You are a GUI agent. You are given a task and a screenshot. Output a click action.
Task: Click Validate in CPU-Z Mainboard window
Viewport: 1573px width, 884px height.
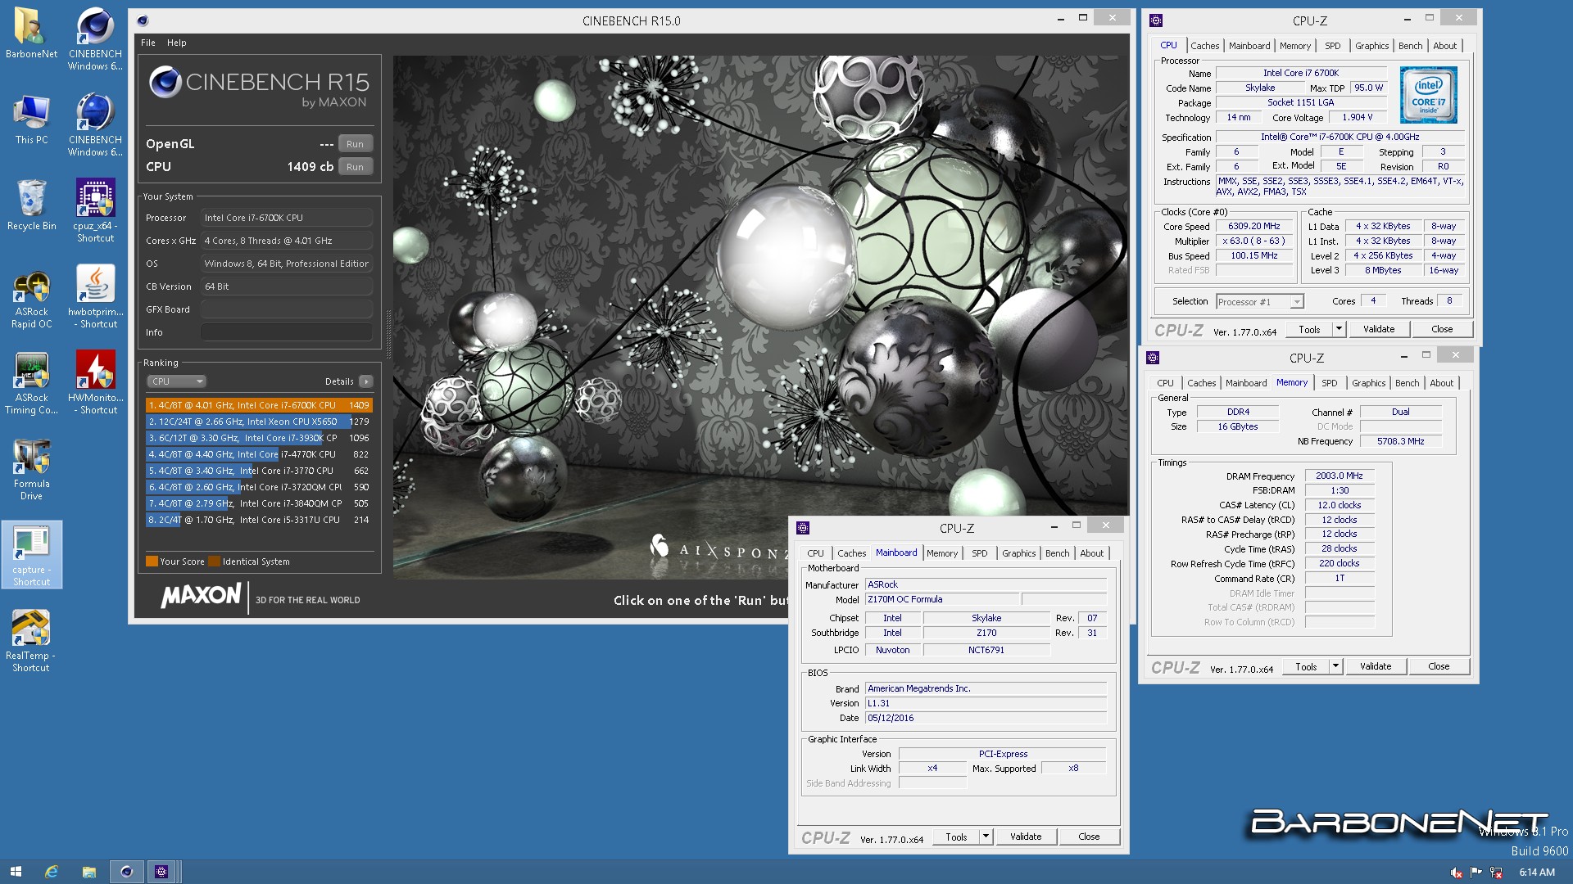(1026, 837)
